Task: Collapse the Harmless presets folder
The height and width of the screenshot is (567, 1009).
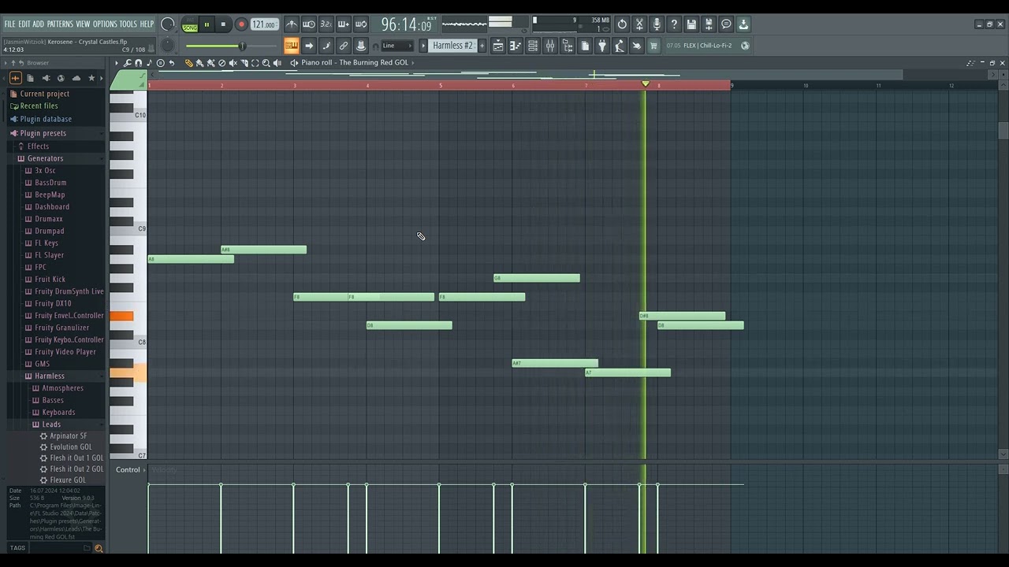Action: click(x=50, y=376)
